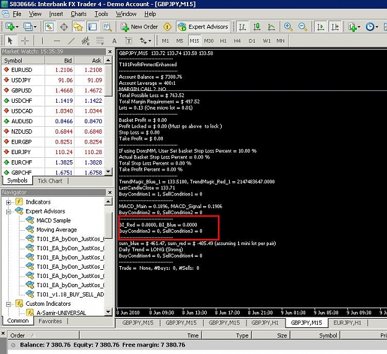Viewport: 387px width, 354px height.
Task: Close the Market Watch panel
Action: pos(110,51)
